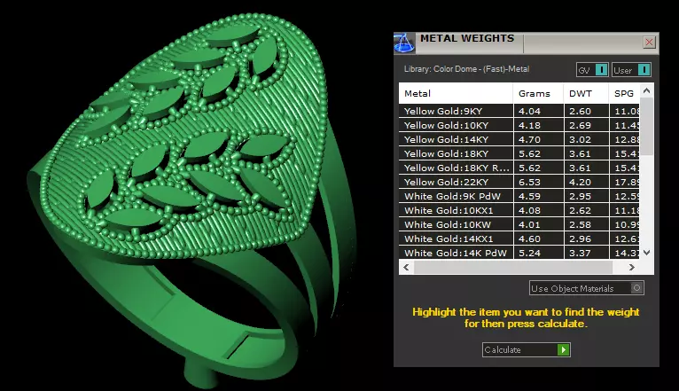
Task: Select the Yellow Gold:18KY row
Action: [x=519, y=153]
